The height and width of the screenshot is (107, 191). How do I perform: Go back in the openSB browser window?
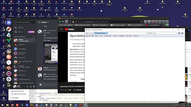87,33
